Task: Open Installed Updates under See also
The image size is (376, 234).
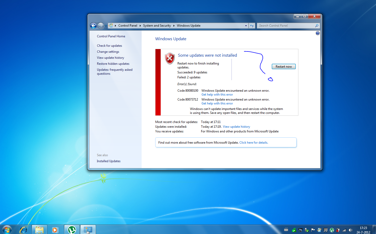Action: [x=108, y=161]
